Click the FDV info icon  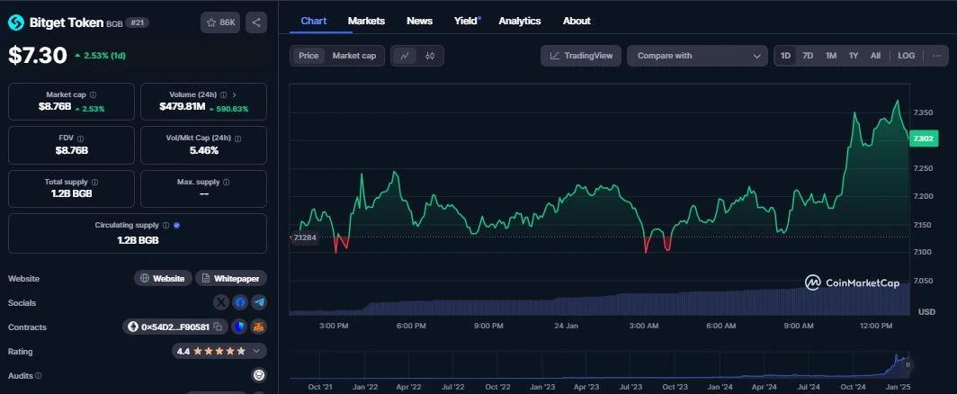coord(81,139)
